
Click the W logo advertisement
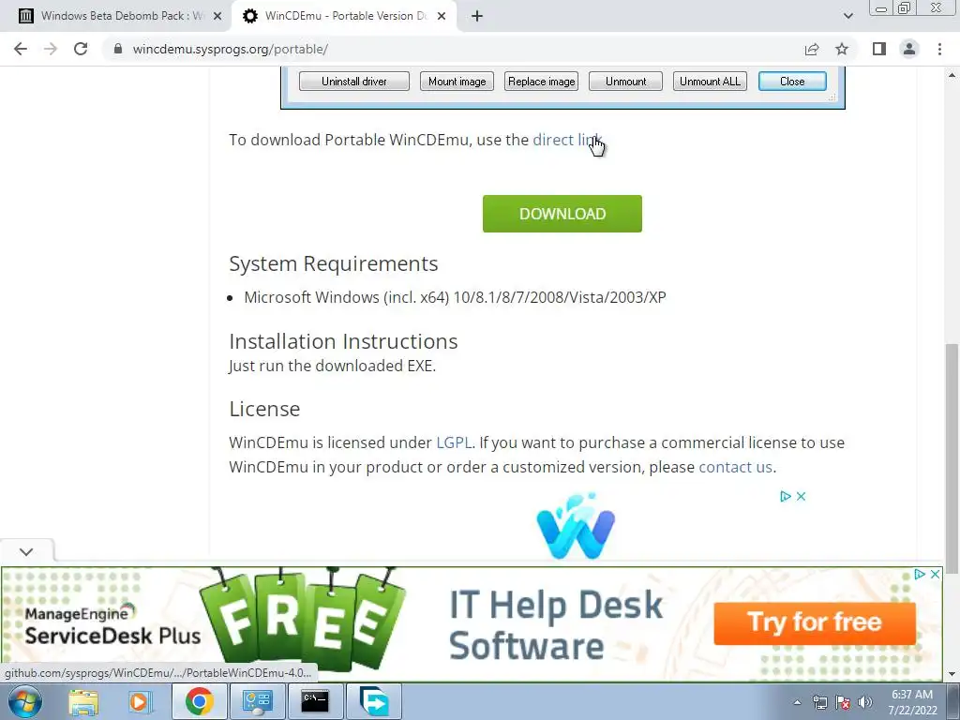(576, 525)
